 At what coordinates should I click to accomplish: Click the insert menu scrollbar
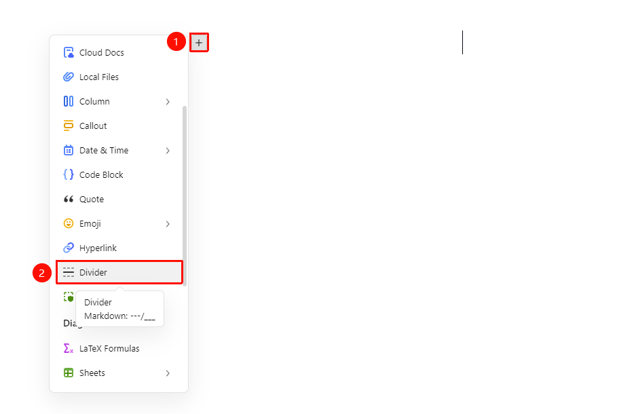coord(185,196)
